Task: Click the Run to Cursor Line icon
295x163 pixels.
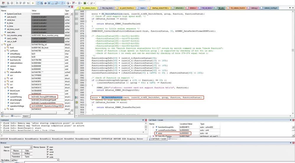Action: (28, 3)
